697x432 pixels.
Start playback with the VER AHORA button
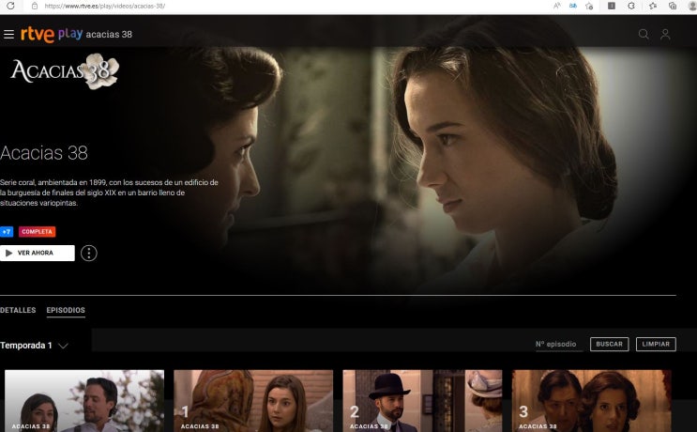pos(38,254)
